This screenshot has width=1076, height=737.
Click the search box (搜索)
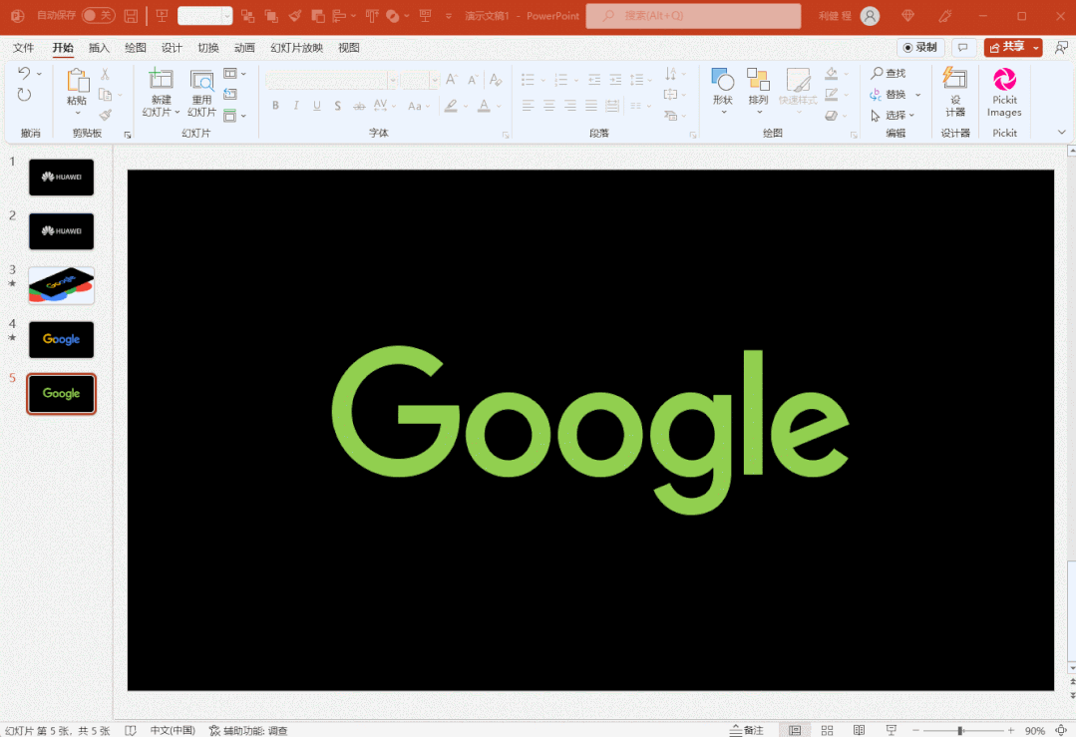coord(693,16)
